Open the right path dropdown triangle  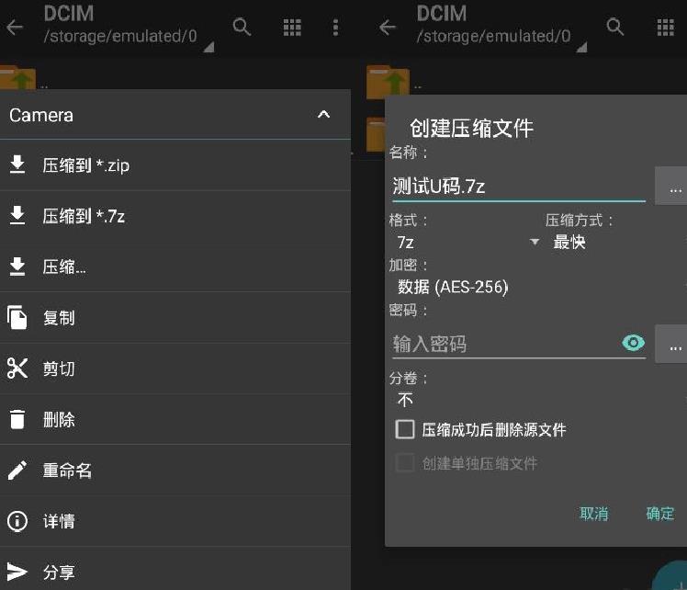[582, 47]
